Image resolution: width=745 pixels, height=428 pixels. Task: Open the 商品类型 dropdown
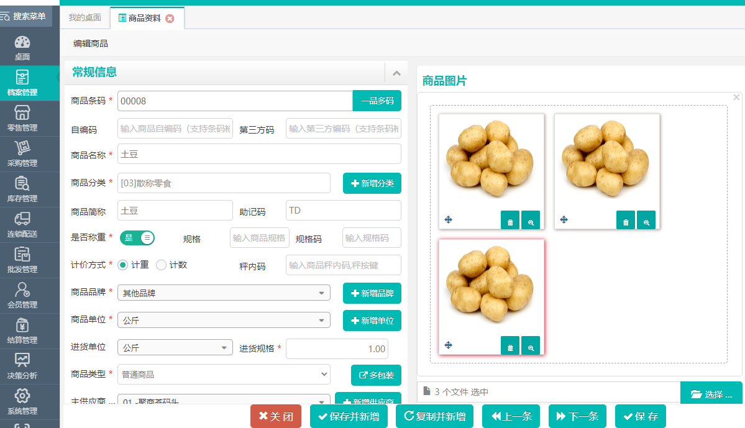pos(224,375)
